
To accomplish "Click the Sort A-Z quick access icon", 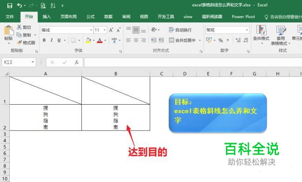I will (53, 6).
